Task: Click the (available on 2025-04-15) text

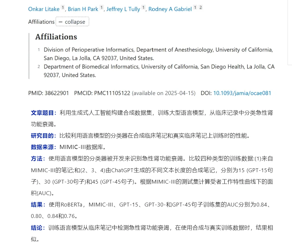Action: (164, 93)
